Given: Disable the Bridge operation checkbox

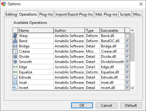Looking at the screenshot, I should (x=127, y=46).
